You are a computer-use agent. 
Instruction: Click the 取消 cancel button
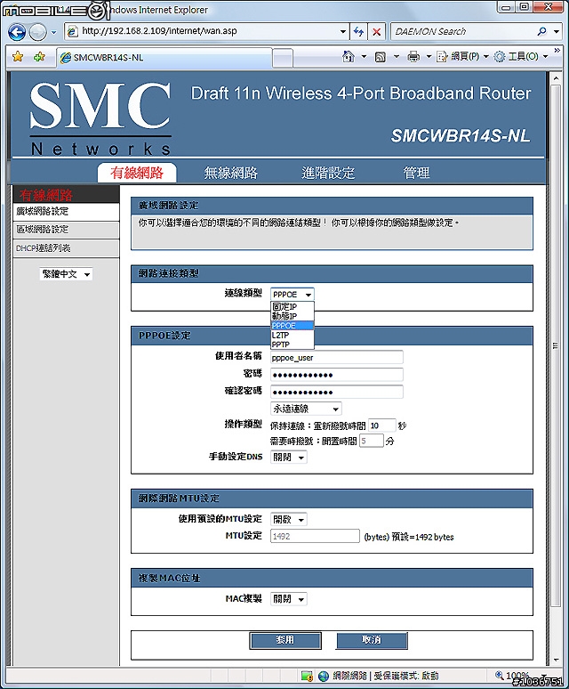point(372,640)
